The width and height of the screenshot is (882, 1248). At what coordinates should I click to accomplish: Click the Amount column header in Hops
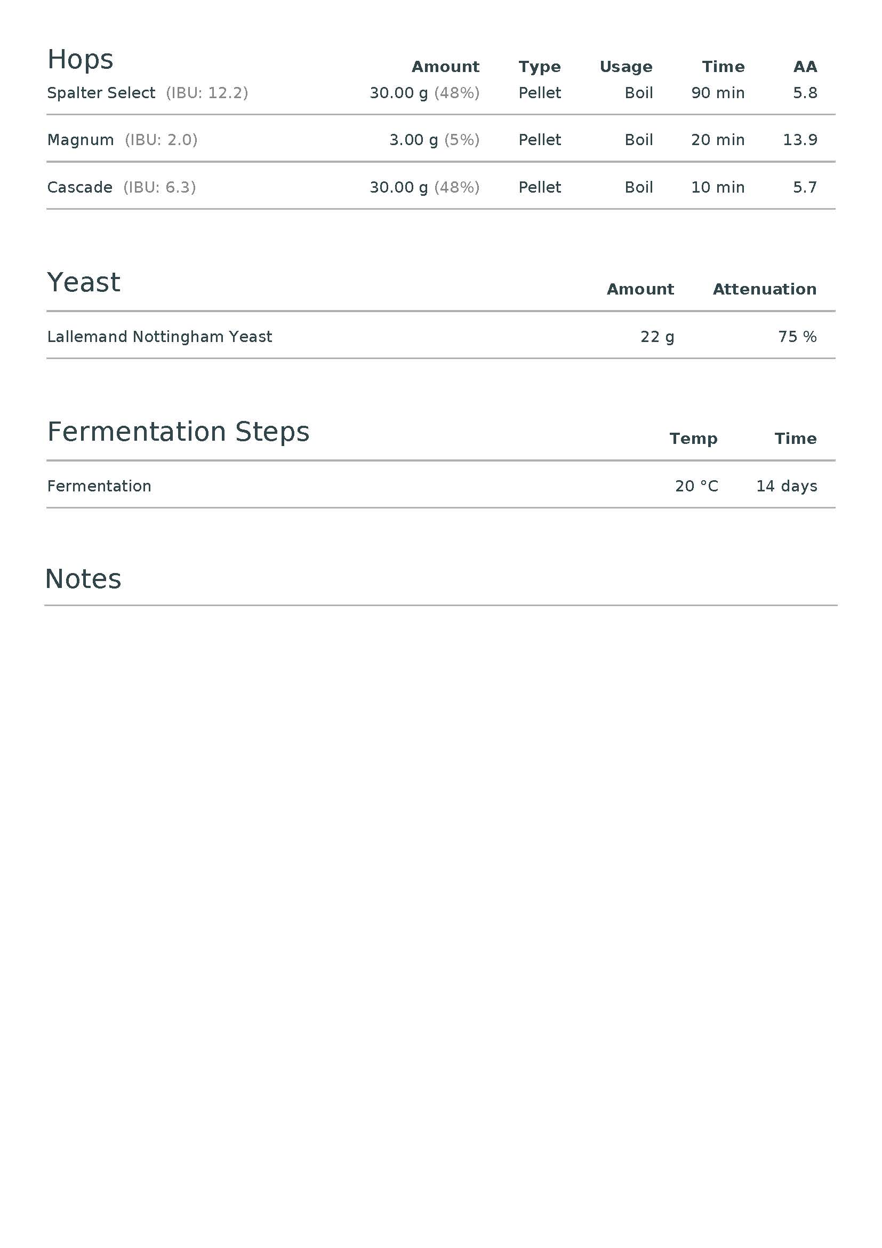pyautogui.click(x=445, y=67)
